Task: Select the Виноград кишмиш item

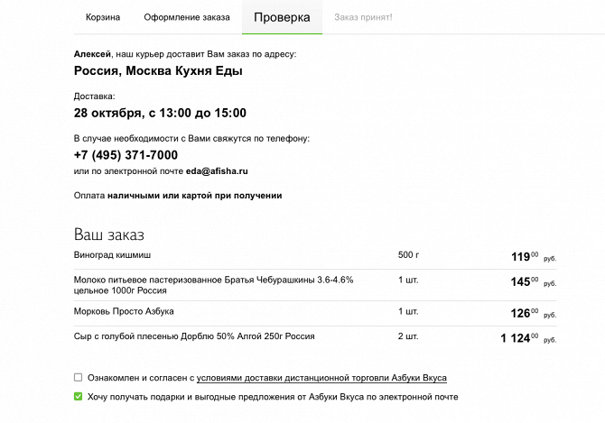Action: pyautogui.click(x=112, y=255)
